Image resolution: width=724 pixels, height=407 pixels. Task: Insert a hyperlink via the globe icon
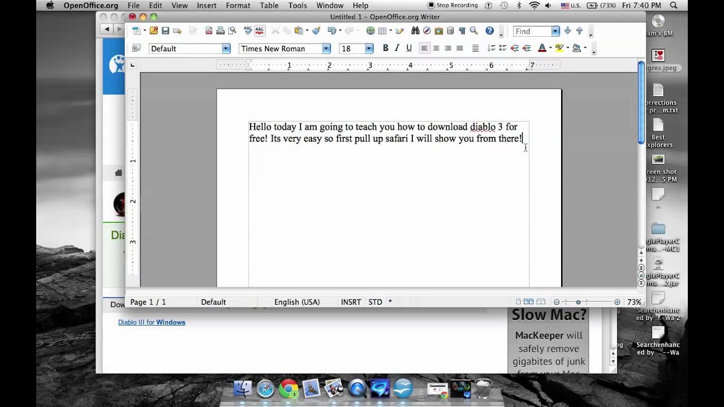(x=370, y=31)
